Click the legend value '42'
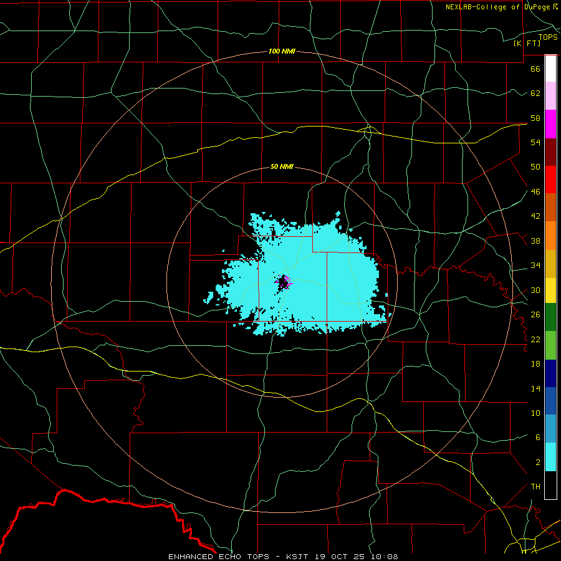561x561 pixels. point(535,216)
